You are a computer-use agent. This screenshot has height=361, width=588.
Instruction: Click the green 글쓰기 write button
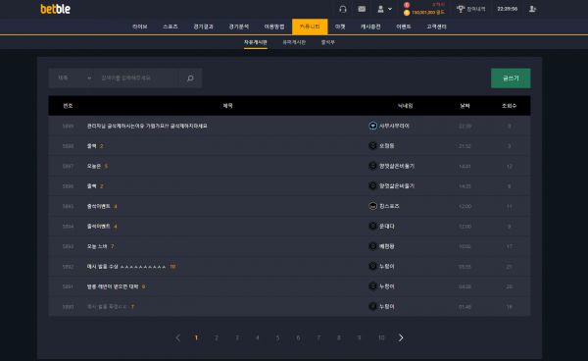511,78
